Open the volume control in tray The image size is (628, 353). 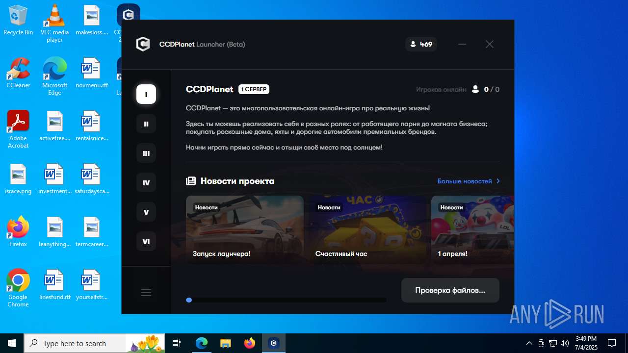click(x=565, y=343)
